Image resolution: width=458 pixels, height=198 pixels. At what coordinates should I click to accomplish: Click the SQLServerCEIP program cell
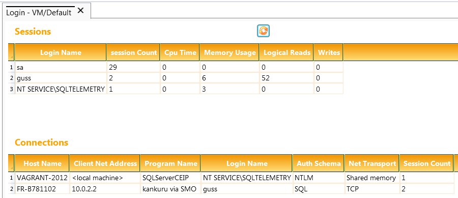click(x=170, y=178)
